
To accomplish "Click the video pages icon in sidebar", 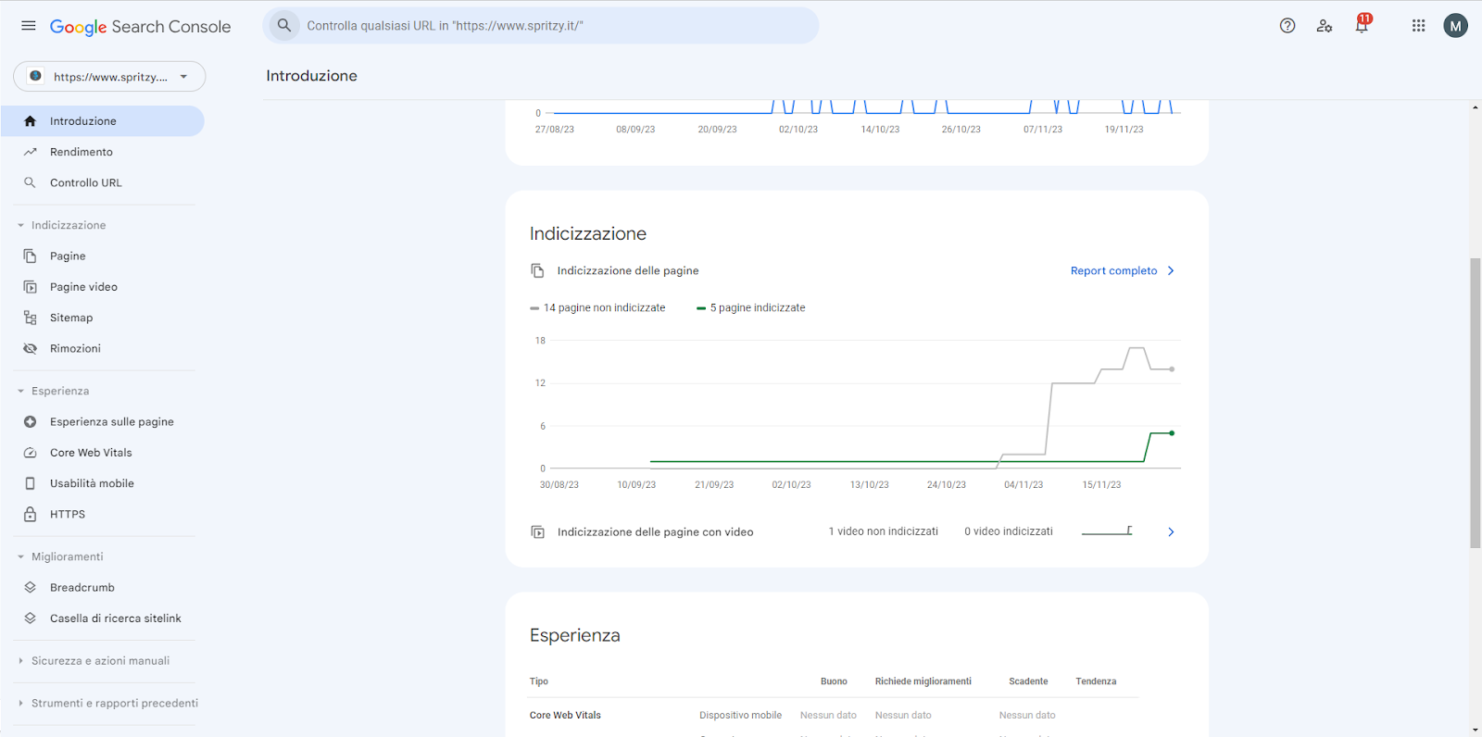I will pos(30,287).
